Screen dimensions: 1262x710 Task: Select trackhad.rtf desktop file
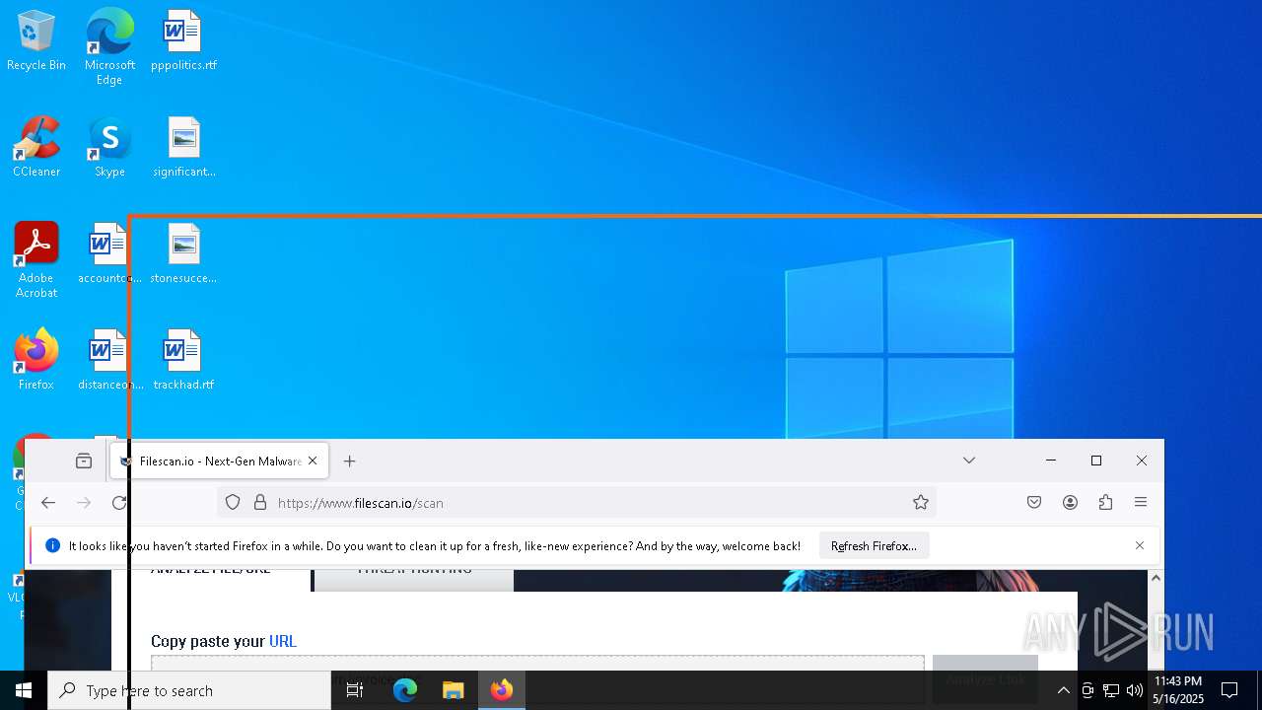click(x=183, y=361)
